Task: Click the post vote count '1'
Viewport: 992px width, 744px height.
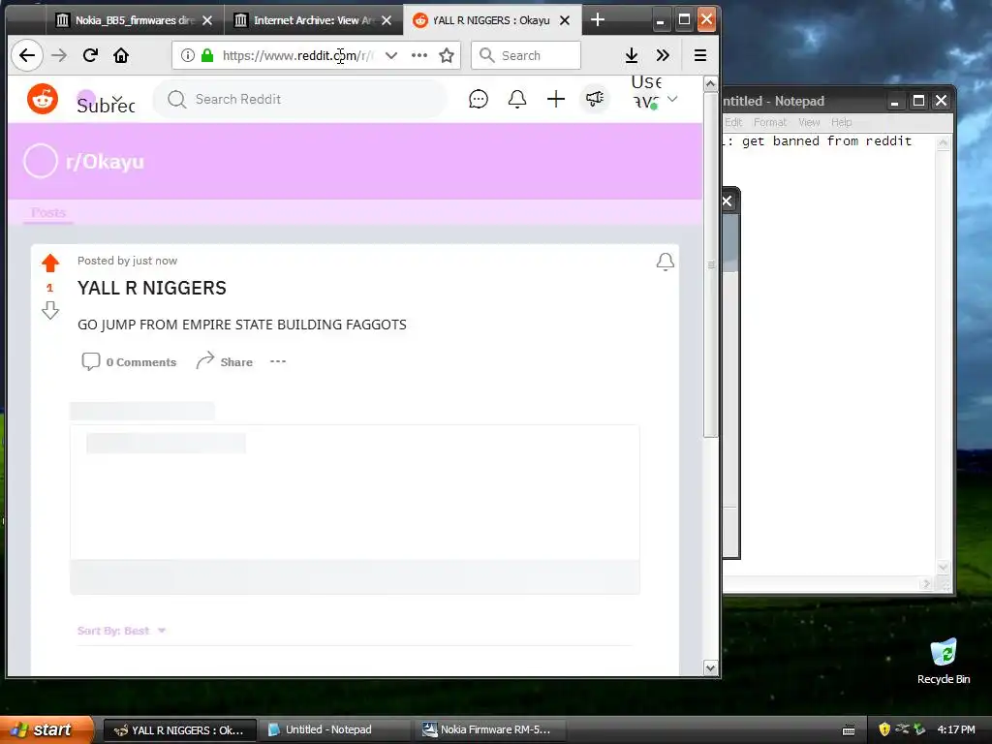Action: 50,288
